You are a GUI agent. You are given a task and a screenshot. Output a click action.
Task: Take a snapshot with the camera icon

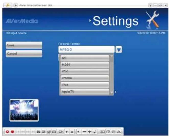point(39,132)
